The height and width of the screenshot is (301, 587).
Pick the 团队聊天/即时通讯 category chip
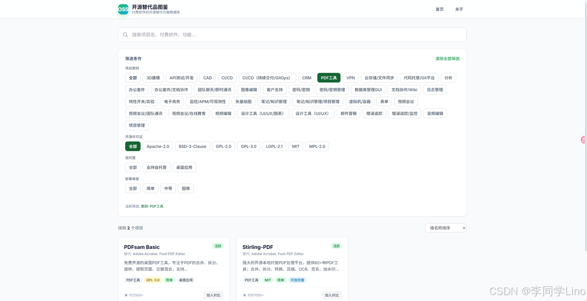[x=215, y=90]
